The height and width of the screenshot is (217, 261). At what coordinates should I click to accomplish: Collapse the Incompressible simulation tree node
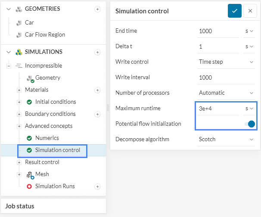coord(9,66)
